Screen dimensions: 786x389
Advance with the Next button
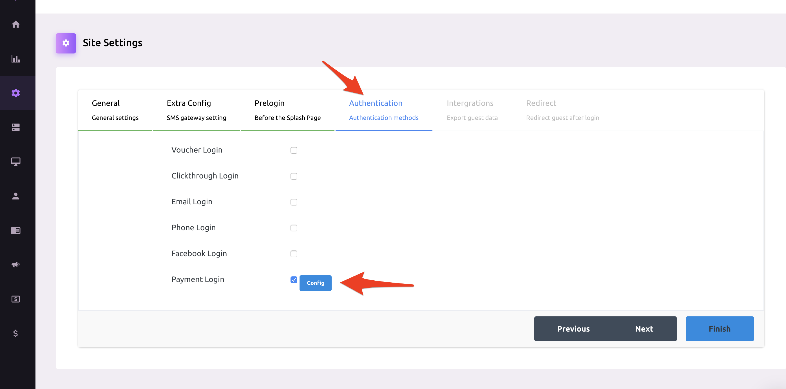(x=644, y=328)
